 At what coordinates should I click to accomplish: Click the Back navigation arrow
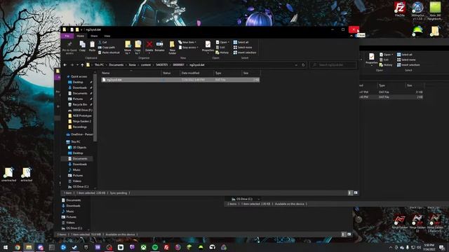tap(65, 65)
